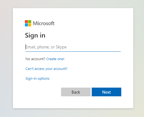144x117 pixels.
Task: Click the "Back" label on gray button
Action: click(76, 92)
